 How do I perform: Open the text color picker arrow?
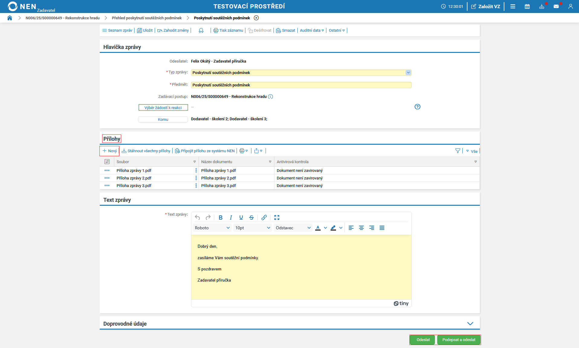325,228
